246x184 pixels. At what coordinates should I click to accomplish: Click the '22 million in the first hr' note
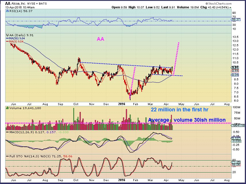pos(180,110)
